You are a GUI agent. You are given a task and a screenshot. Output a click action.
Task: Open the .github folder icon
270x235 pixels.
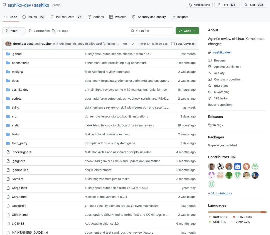pos(8,54)
